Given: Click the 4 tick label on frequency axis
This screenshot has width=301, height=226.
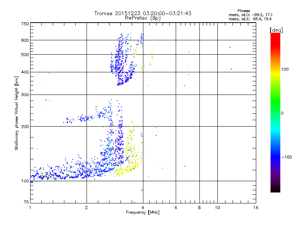Looking at the screenshot, I should pos(143,208).
